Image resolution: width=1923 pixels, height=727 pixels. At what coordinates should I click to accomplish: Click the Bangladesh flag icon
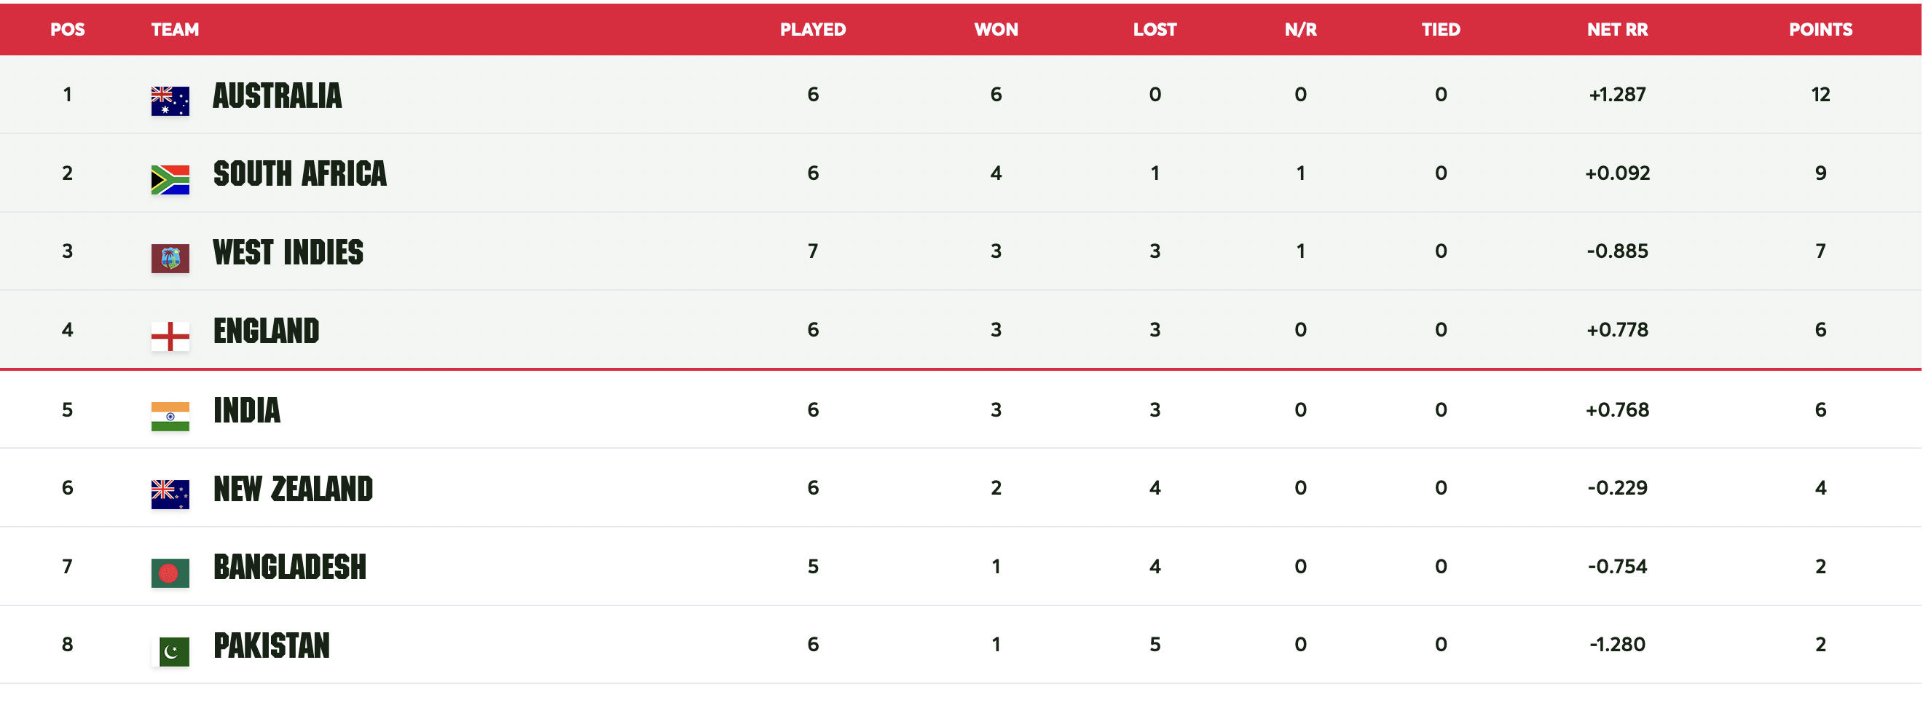click(170, 573)
